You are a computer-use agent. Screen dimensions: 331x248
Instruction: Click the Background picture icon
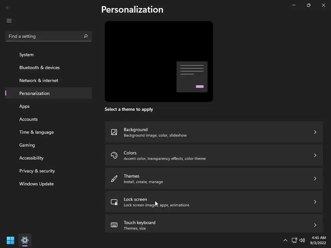[114, 132]
